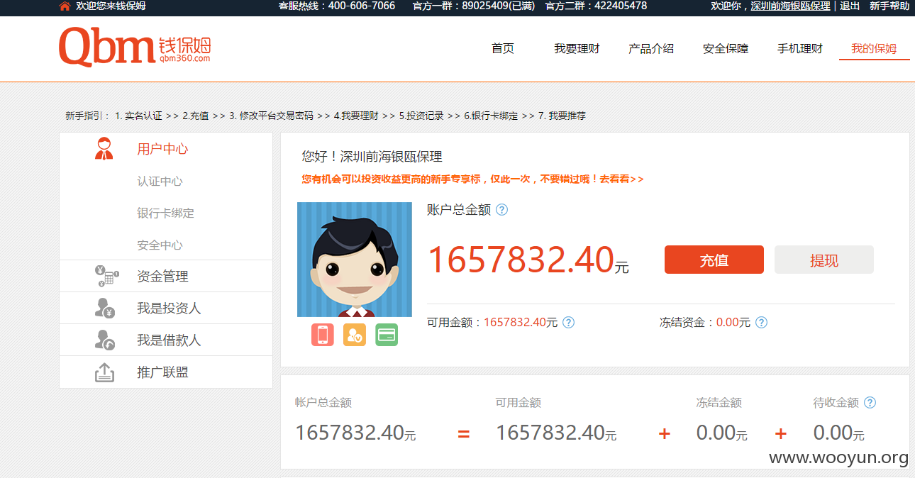Click help icon next to 账户总金额
Image resolution: width=915 pixels, height=478 pixels.
point(501,210)
